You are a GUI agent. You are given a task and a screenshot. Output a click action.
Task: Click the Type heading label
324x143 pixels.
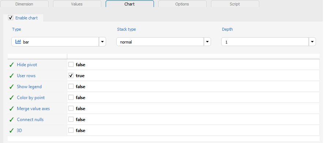click(16, 29)
